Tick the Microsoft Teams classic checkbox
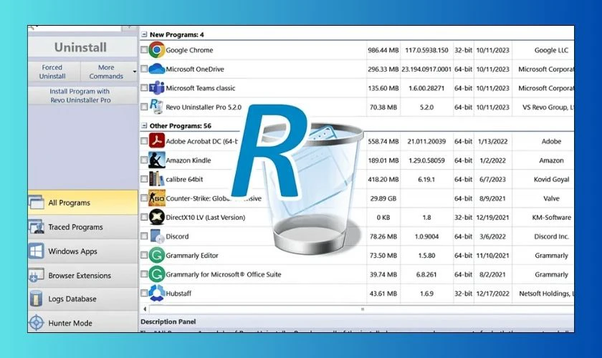Screen dimensions: 602x358 pyautogui.click(x=144, y=88)
